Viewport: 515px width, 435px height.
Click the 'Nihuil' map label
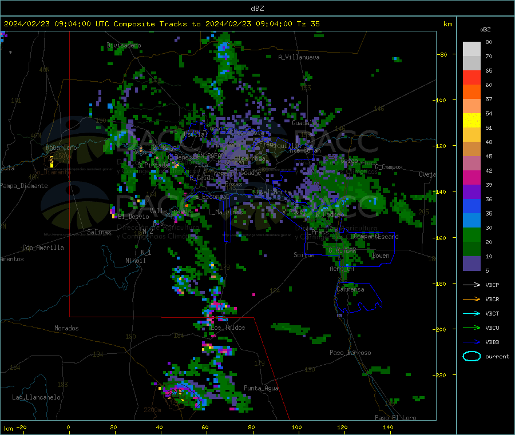pos(135,261)
